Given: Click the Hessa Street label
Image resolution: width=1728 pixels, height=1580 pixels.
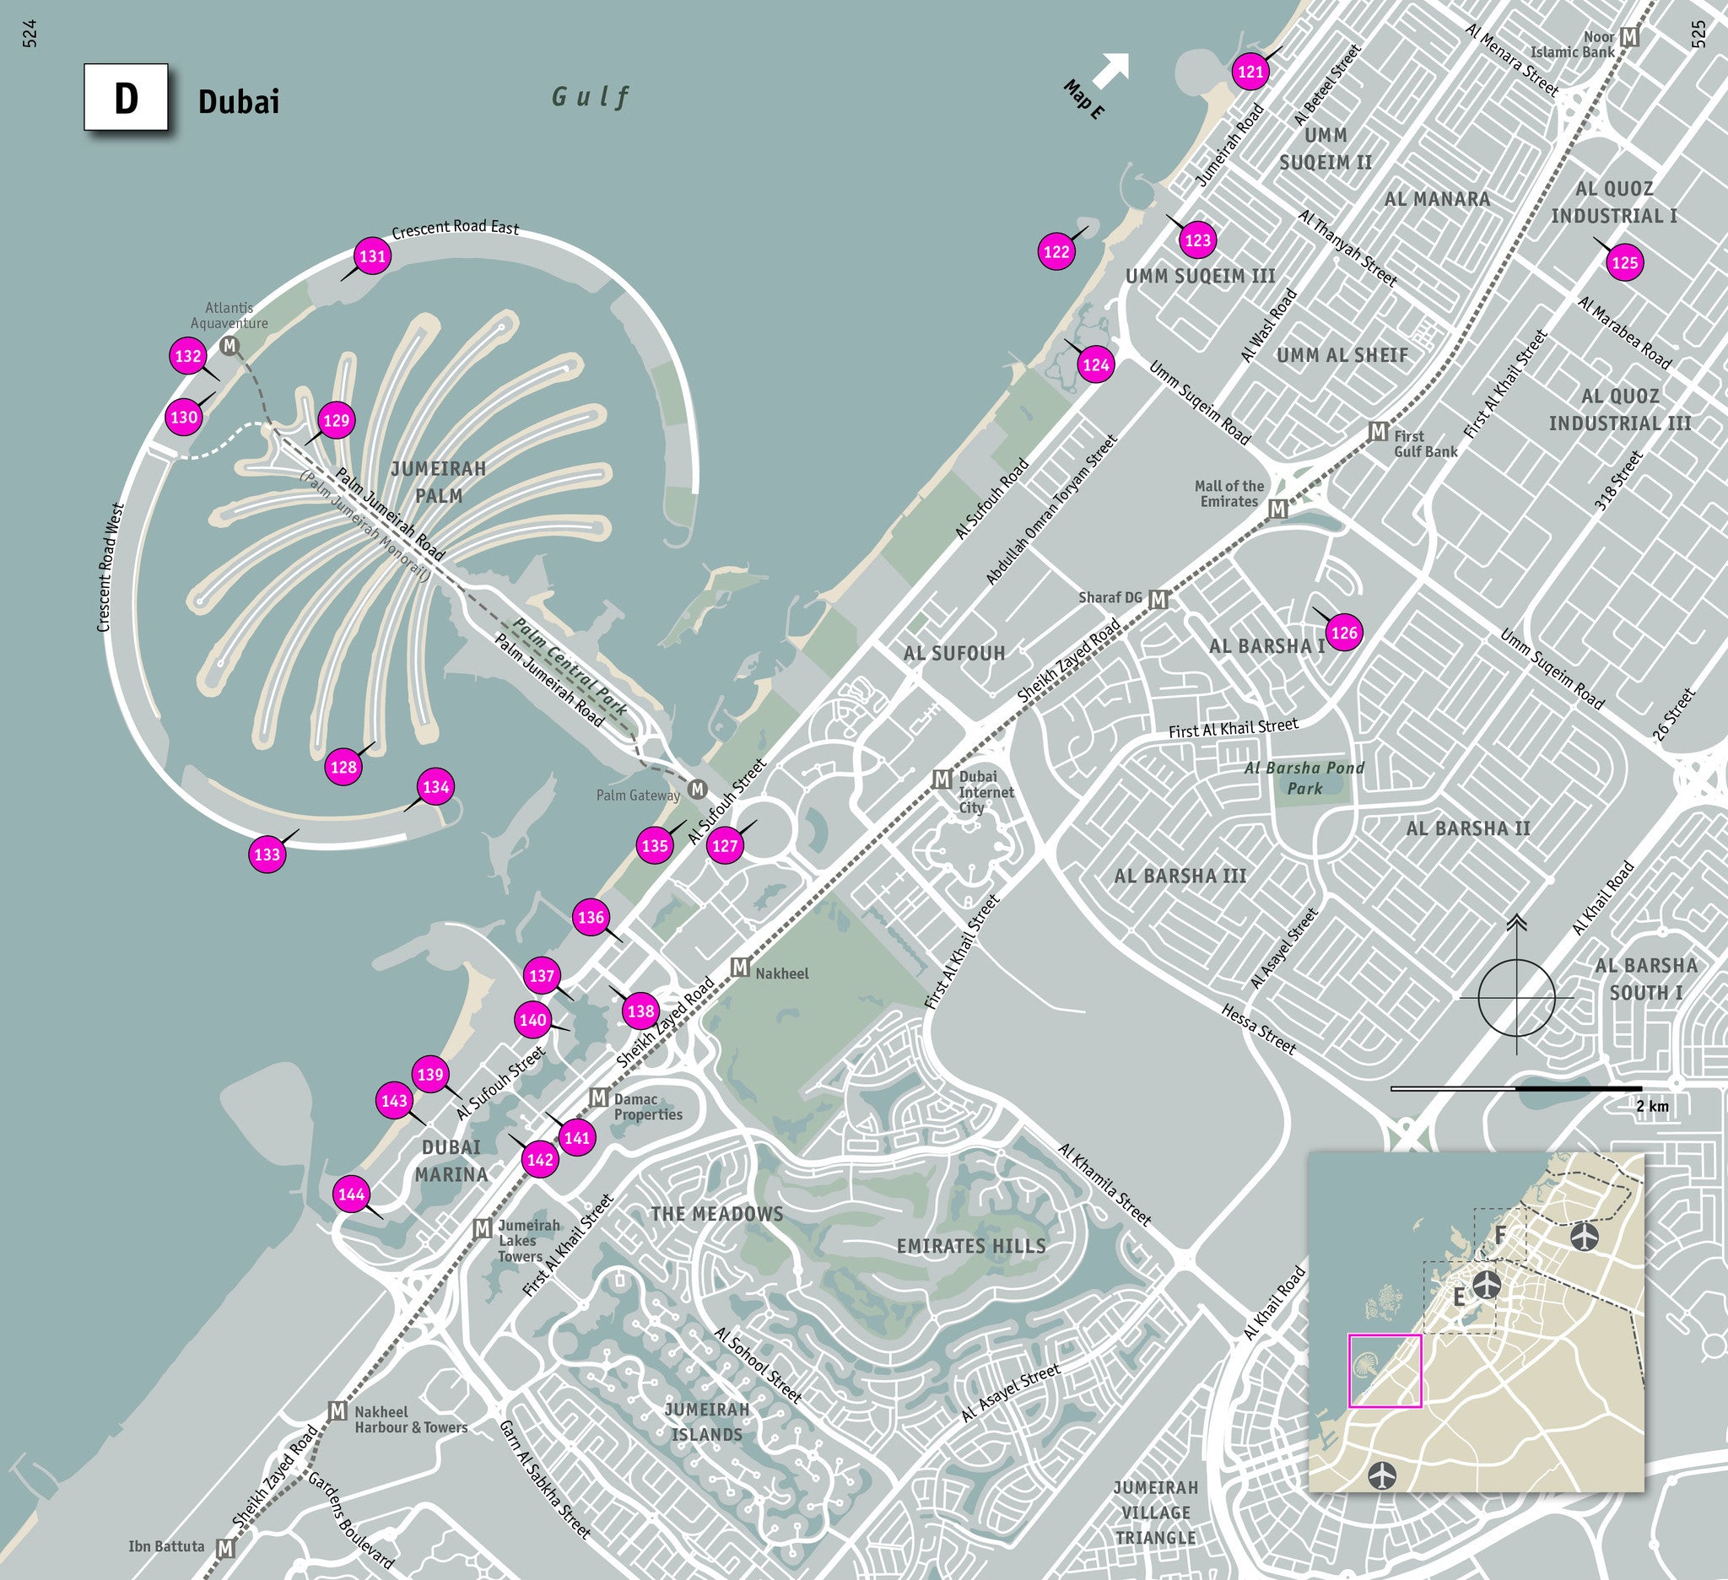Looking at the screenshot, I should [1258, 1029].
